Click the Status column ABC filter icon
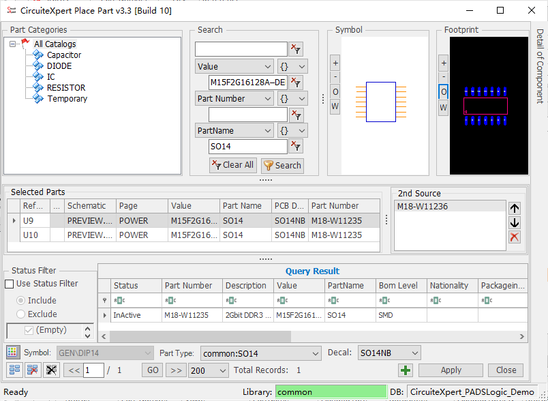The height and width of the screenshot is (401, 548). (x=119, y=300)
